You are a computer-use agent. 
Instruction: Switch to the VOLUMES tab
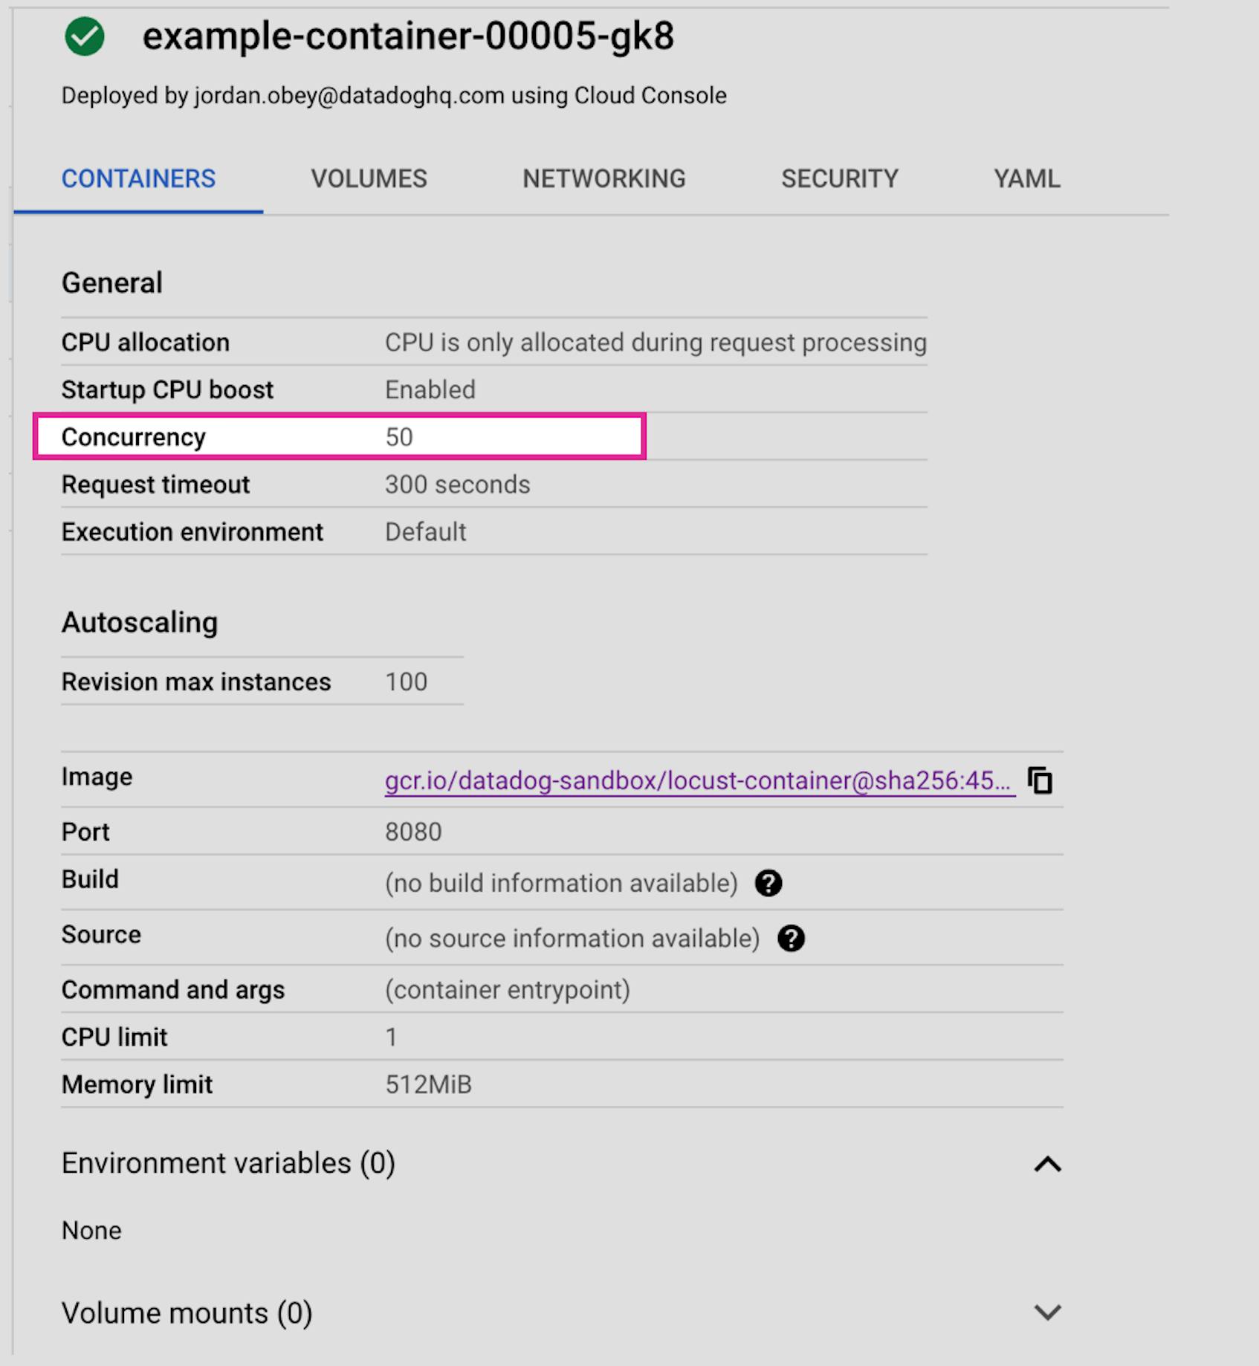[370, 178]
